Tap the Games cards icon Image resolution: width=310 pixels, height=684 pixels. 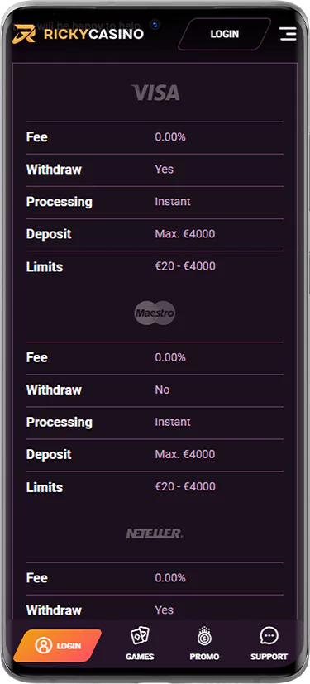pyautogui.click(x=140, y=636)
